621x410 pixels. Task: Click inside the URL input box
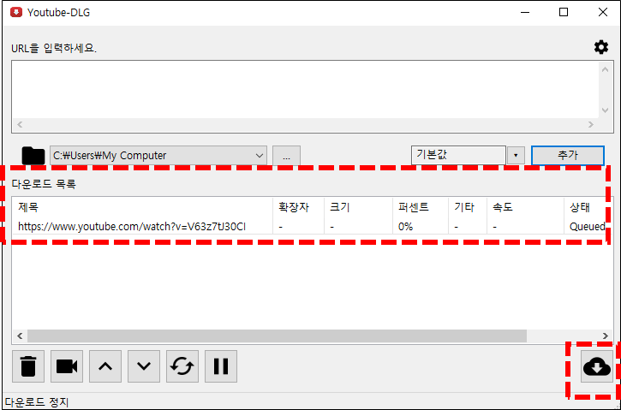305,90
